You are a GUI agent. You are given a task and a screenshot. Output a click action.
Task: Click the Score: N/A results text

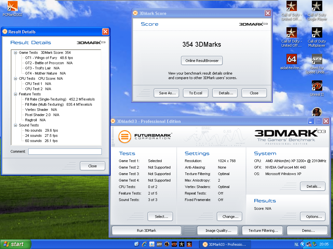coord(262,208)
